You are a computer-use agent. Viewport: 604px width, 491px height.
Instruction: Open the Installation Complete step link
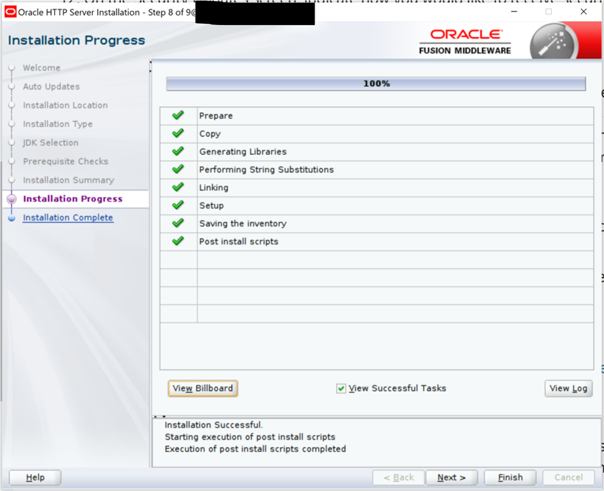68,218
